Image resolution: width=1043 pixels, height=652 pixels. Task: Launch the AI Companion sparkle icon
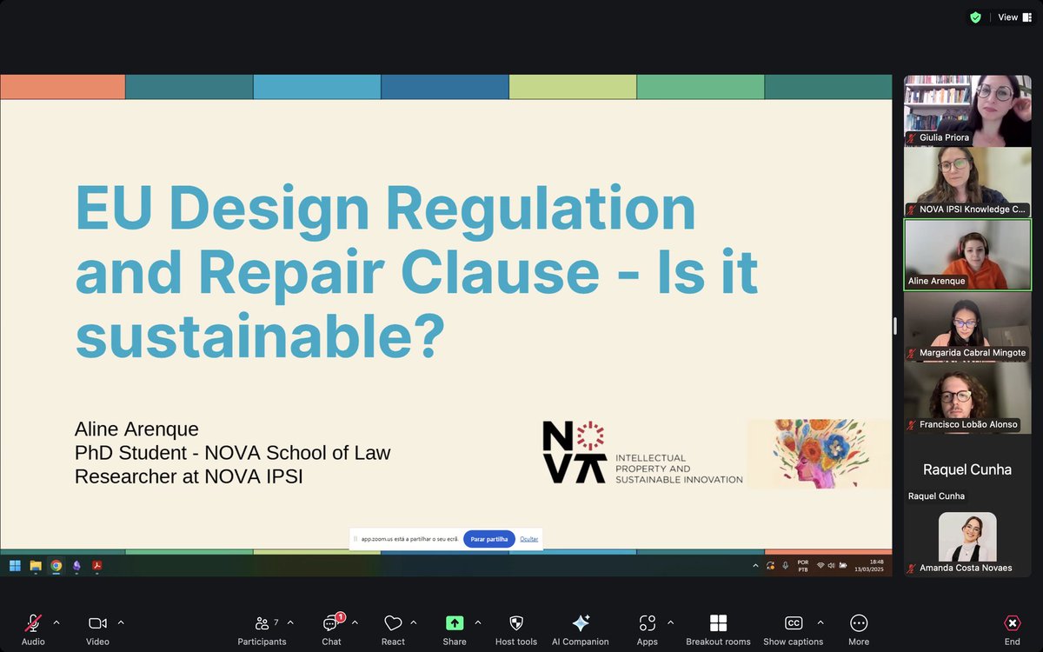point(581,629)
